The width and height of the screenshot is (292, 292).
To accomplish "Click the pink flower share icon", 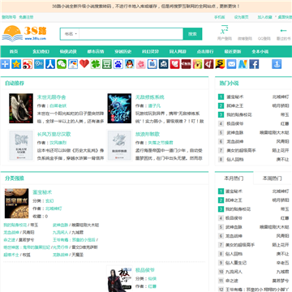I will pyautogui.click(x=141, y=64).
